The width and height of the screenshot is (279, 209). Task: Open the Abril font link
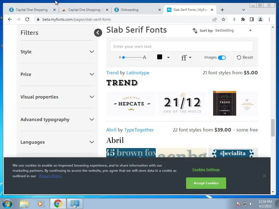[x=111, y=130]
